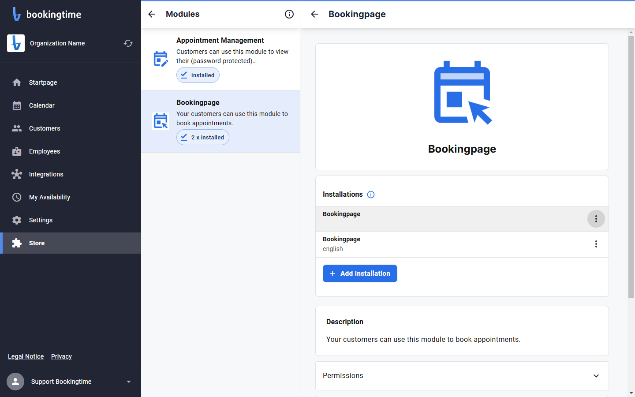Go to Customers in the sidebar
This screenshot has height=397, width=635.
coord(71,128)
